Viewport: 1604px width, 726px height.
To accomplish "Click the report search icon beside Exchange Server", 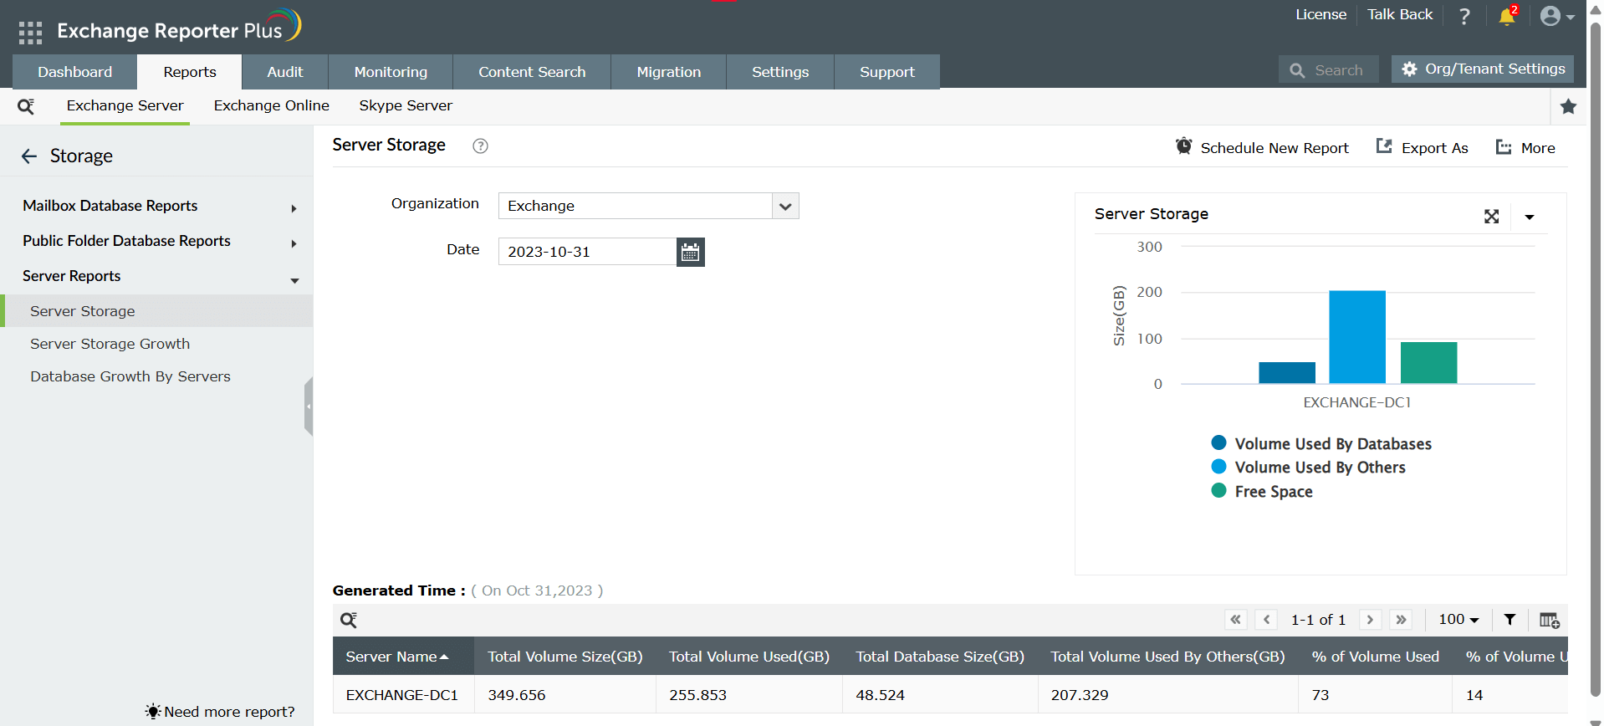I will [x=26, y=106].
